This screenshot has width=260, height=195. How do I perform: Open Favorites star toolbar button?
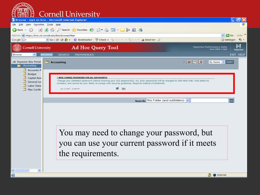pos(79,30)
